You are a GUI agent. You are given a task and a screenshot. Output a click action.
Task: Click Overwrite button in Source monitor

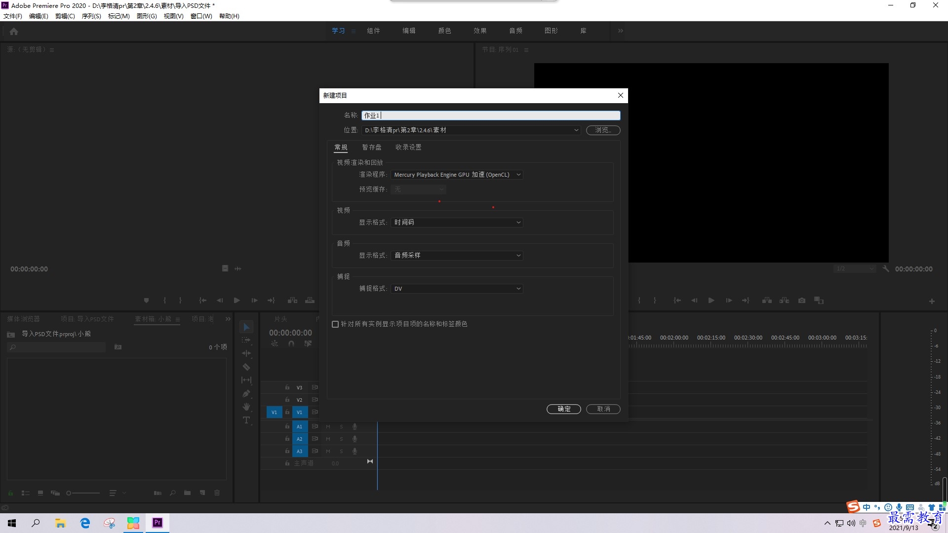[x=310, y=300]
